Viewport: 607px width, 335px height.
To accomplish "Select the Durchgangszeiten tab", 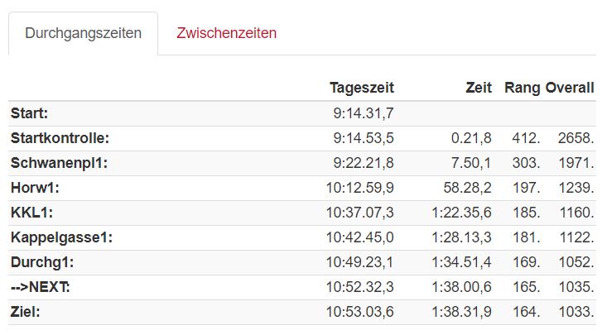I will [84, 33].
